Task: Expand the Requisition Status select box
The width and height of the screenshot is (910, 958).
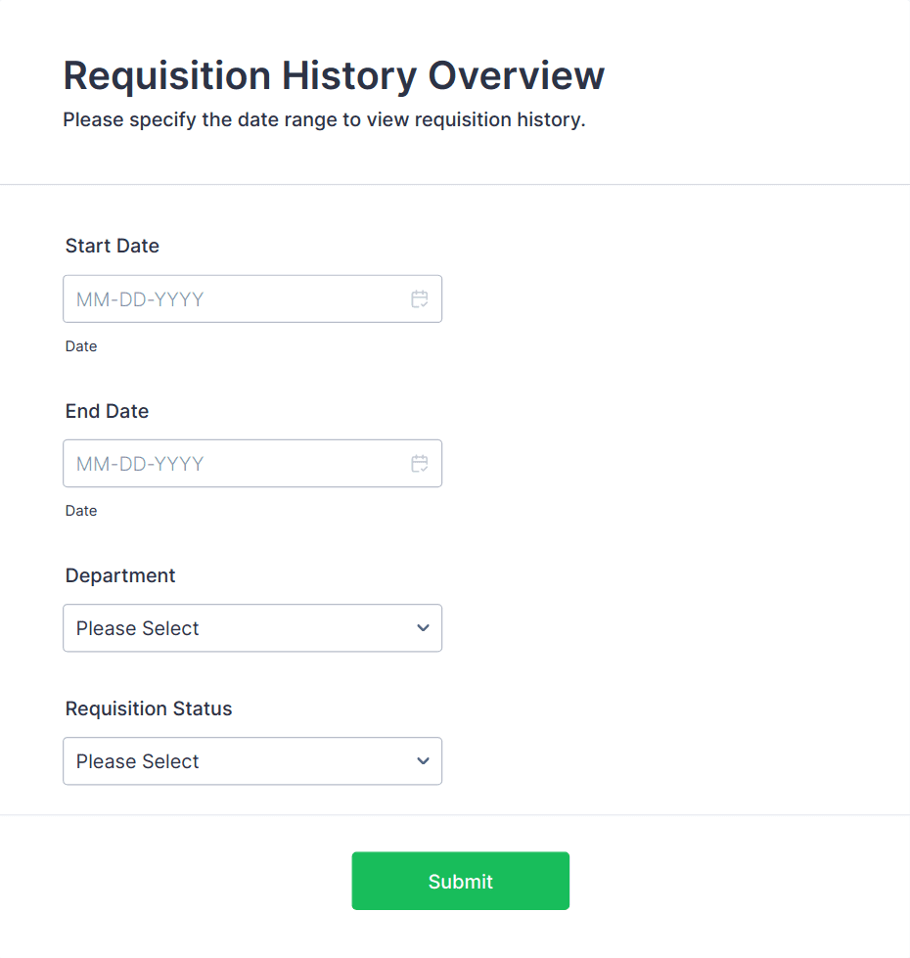Action: click(x=252, y=761)
